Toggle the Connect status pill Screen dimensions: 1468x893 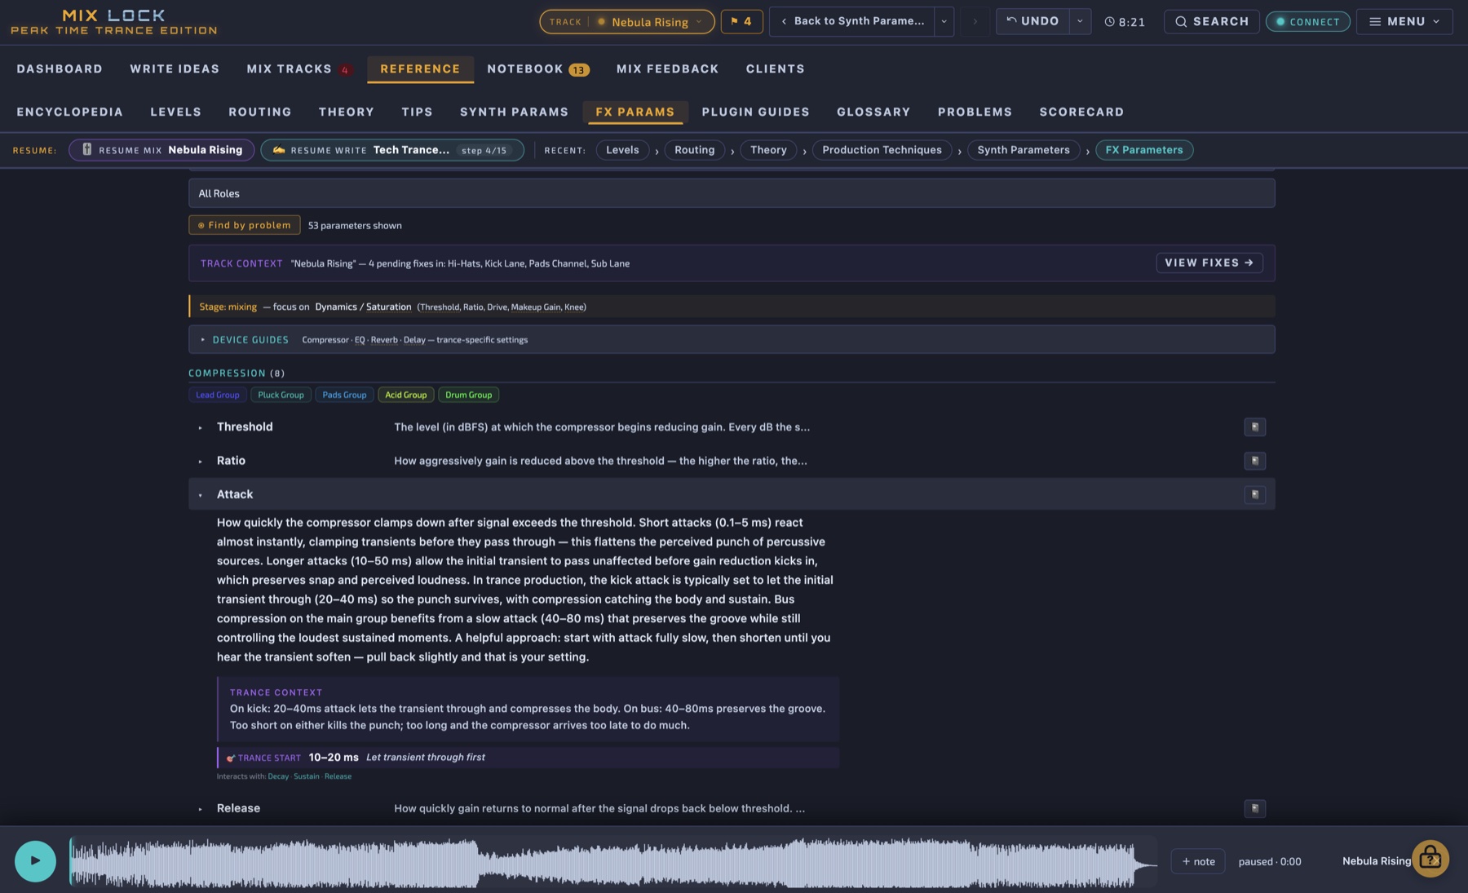click(x=1307, y=22)
